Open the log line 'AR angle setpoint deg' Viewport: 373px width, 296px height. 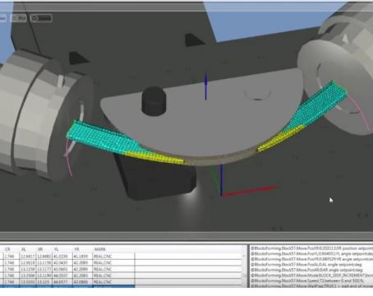[x=306, y=270]
